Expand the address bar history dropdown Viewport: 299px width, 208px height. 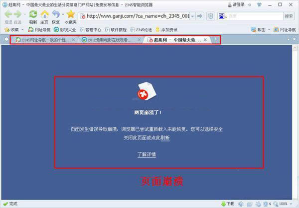[192, 16]
